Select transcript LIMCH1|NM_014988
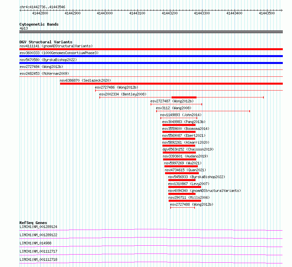Screen dimensions: 292x267 (35, 243)
